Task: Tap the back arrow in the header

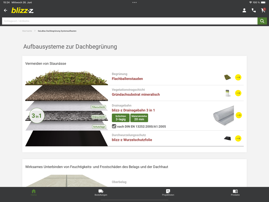Action: 5,11
